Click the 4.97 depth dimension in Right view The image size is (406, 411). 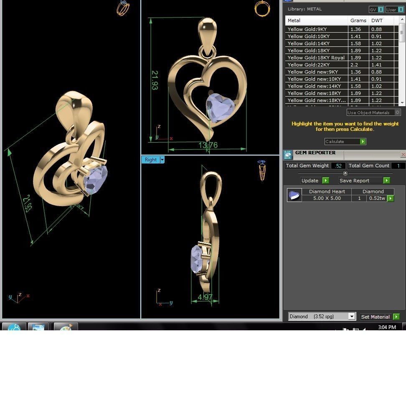pyautogui.click(x=205, y=297)
